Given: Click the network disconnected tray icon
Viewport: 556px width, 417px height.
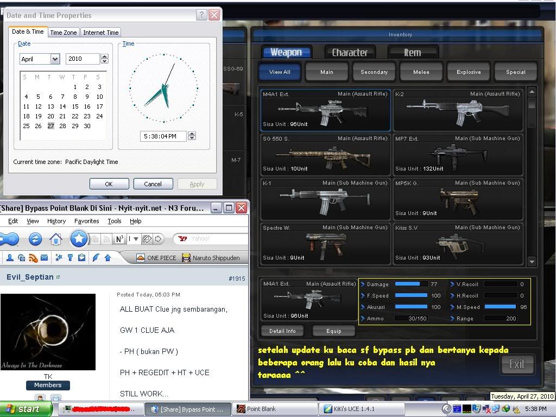Looking at the screenshot, I should tap(486, 409).
